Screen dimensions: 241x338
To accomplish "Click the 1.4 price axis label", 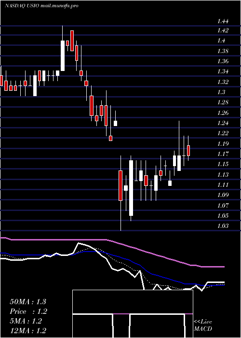I will click(221, 41).
